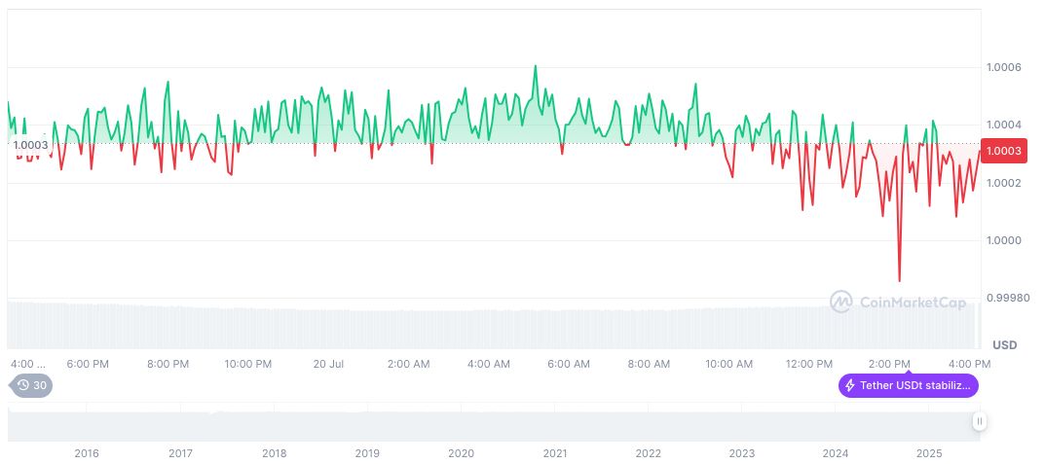The height and width of the screenshot is (464, 1044).
Task: Click the lightning bolt icon in purple tag
Action: pos(850,385)
